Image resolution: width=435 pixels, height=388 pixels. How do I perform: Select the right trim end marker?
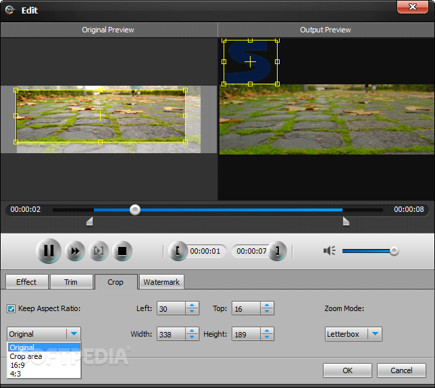pos(346,221)
